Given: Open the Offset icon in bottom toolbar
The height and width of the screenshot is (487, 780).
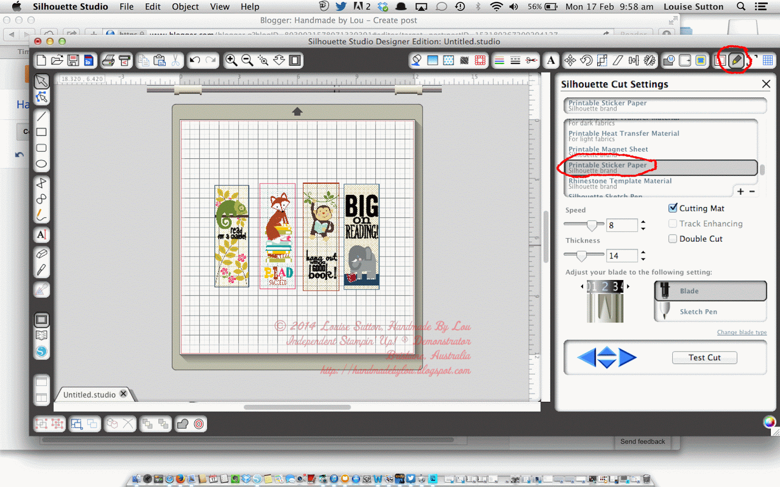Looking at the screenshot, I should coord(198,424).
